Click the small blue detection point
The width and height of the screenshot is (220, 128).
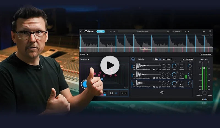point(102,79)
